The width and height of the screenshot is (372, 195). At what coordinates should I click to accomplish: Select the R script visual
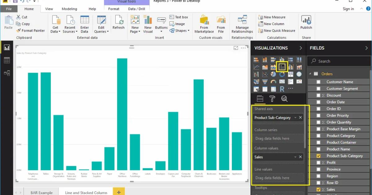point(282,89)
